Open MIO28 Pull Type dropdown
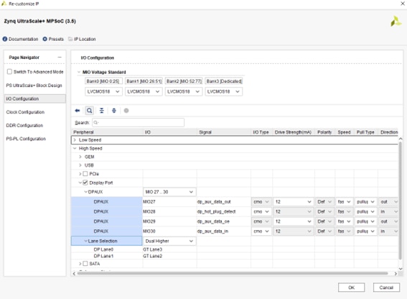The image size is (407, 299). pyautogui.click(x=365, y=211)
